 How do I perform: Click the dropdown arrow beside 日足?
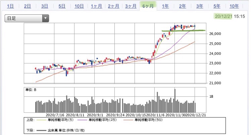click(46, 18)
